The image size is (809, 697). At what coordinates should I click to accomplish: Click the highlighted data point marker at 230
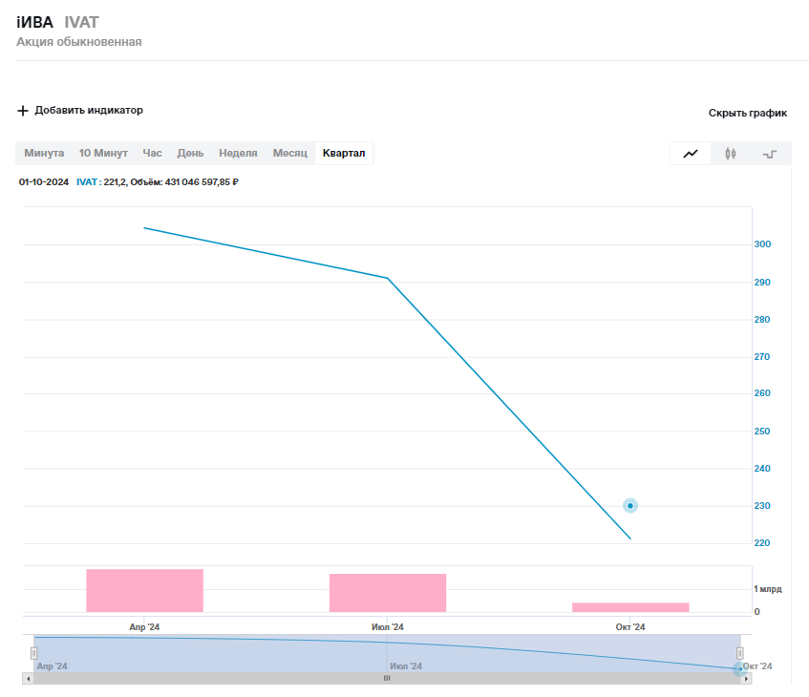click(x=630, y=506)
